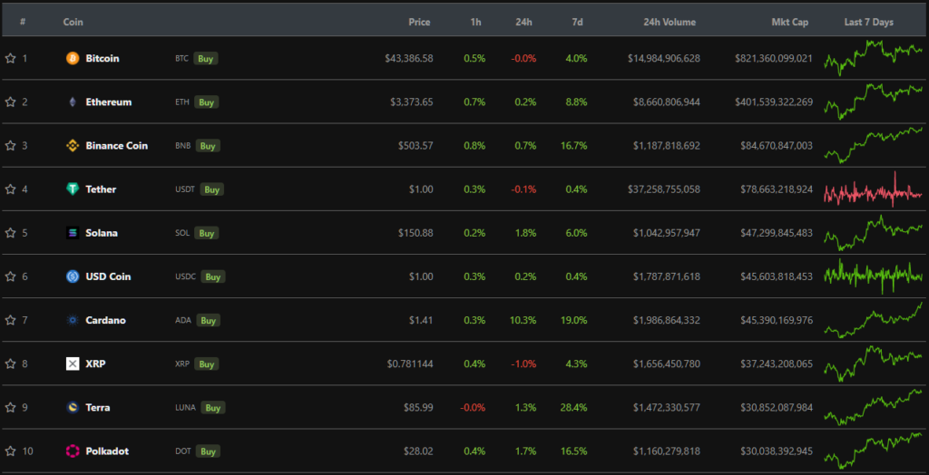Image resolution: width=929 pixels, height=475 pixels.
Task: Sort by 24h Volume column header
Action: tap(670, 22)
